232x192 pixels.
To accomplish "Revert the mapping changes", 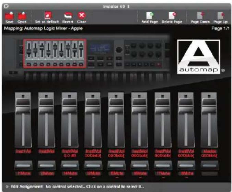I will point(68,17).
